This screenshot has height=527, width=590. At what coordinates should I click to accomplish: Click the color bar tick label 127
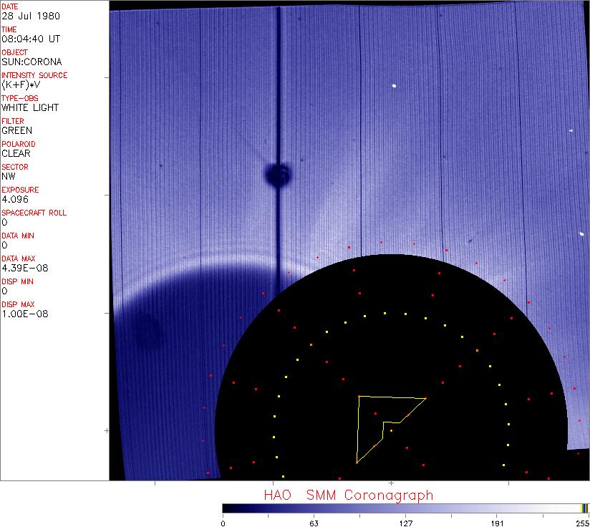coord(405,523)
